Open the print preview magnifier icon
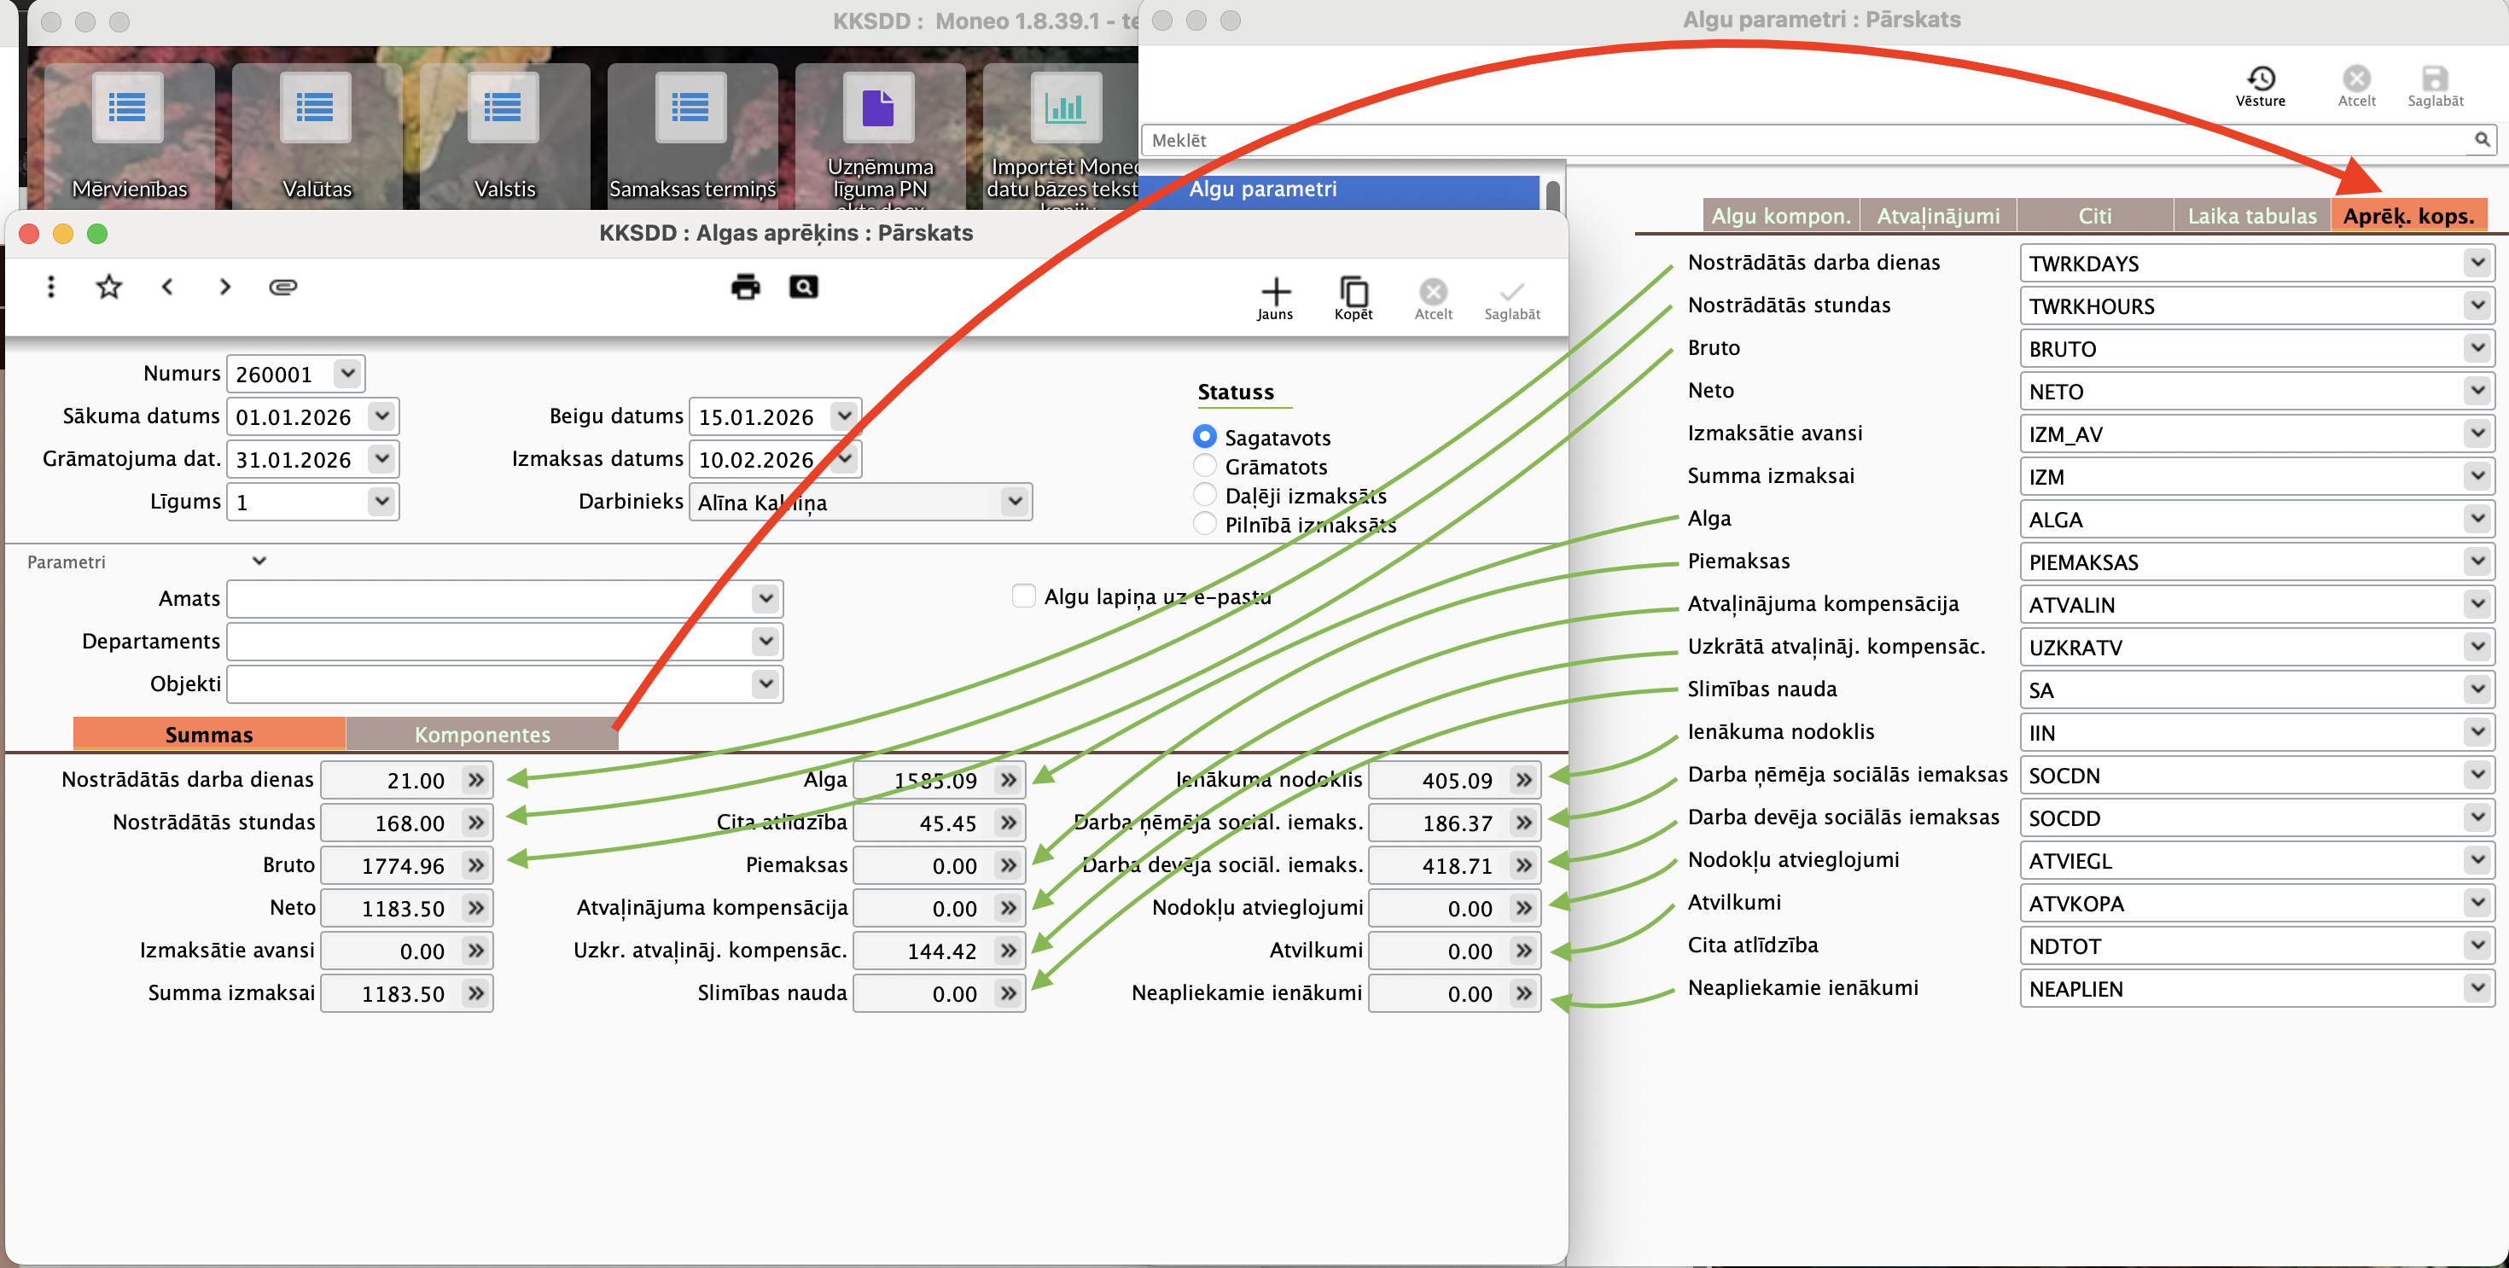The width and height of the screenshot is (2509, 1268). pyautogui.click(x=802, y=287)
